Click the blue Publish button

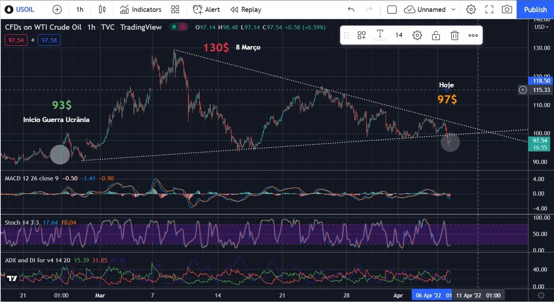click(x=535, y=10)
